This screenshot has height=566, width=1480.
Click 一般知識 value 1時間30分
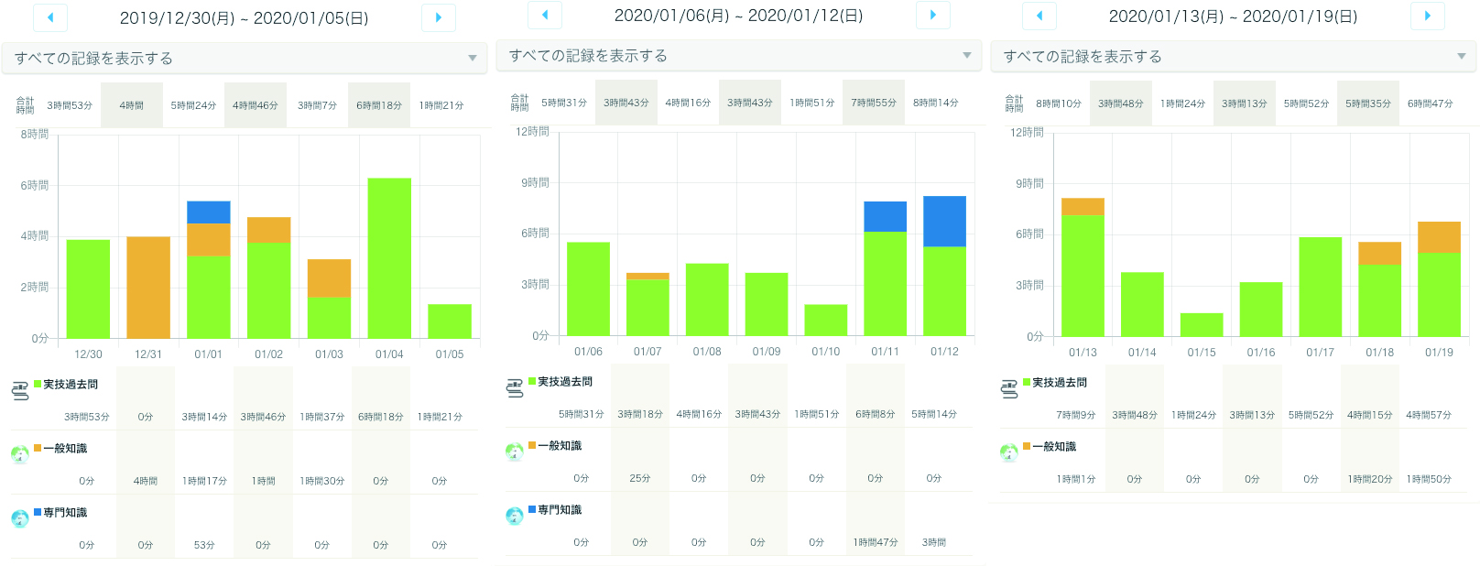pos(322,481)
